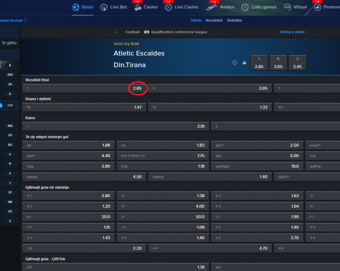The width and height of the screenshot is (340, 271).
Task: Select total goals 6+ at 20.0
Action: click(x=68, y=217)
